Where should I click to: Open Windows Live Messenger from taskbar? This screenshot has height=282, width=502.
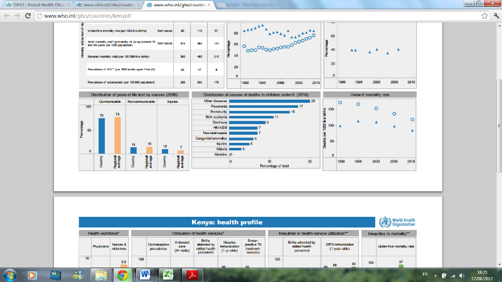[x=78, y=275]
